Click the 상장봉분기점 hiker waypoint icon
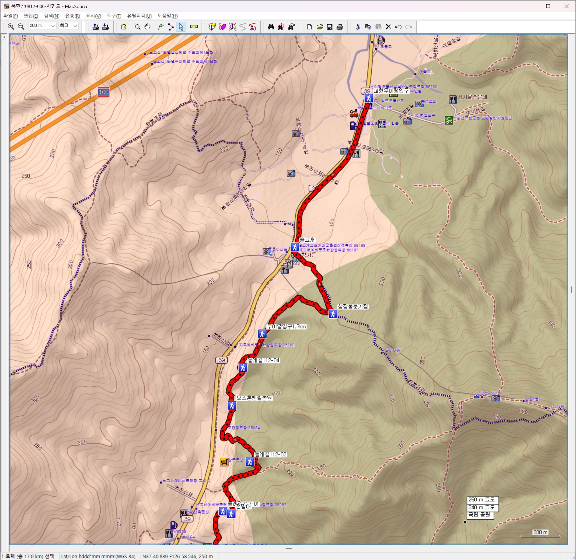This screenshot has width=576, height=560. tap(333, 314)
